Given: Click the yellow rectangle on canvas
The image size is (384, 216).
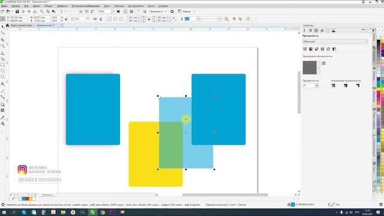Looking at the screenshot, I should tap(144, 154).
